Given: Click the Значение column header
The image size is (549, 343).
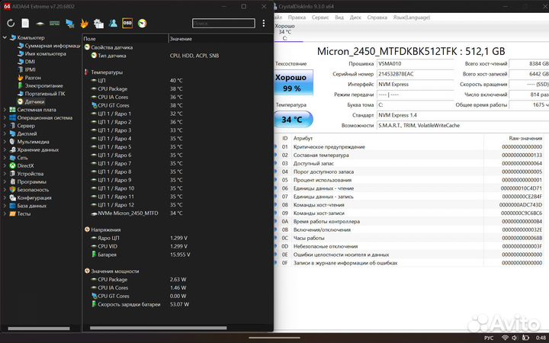Looking at the screenshot, I should 181,38.
